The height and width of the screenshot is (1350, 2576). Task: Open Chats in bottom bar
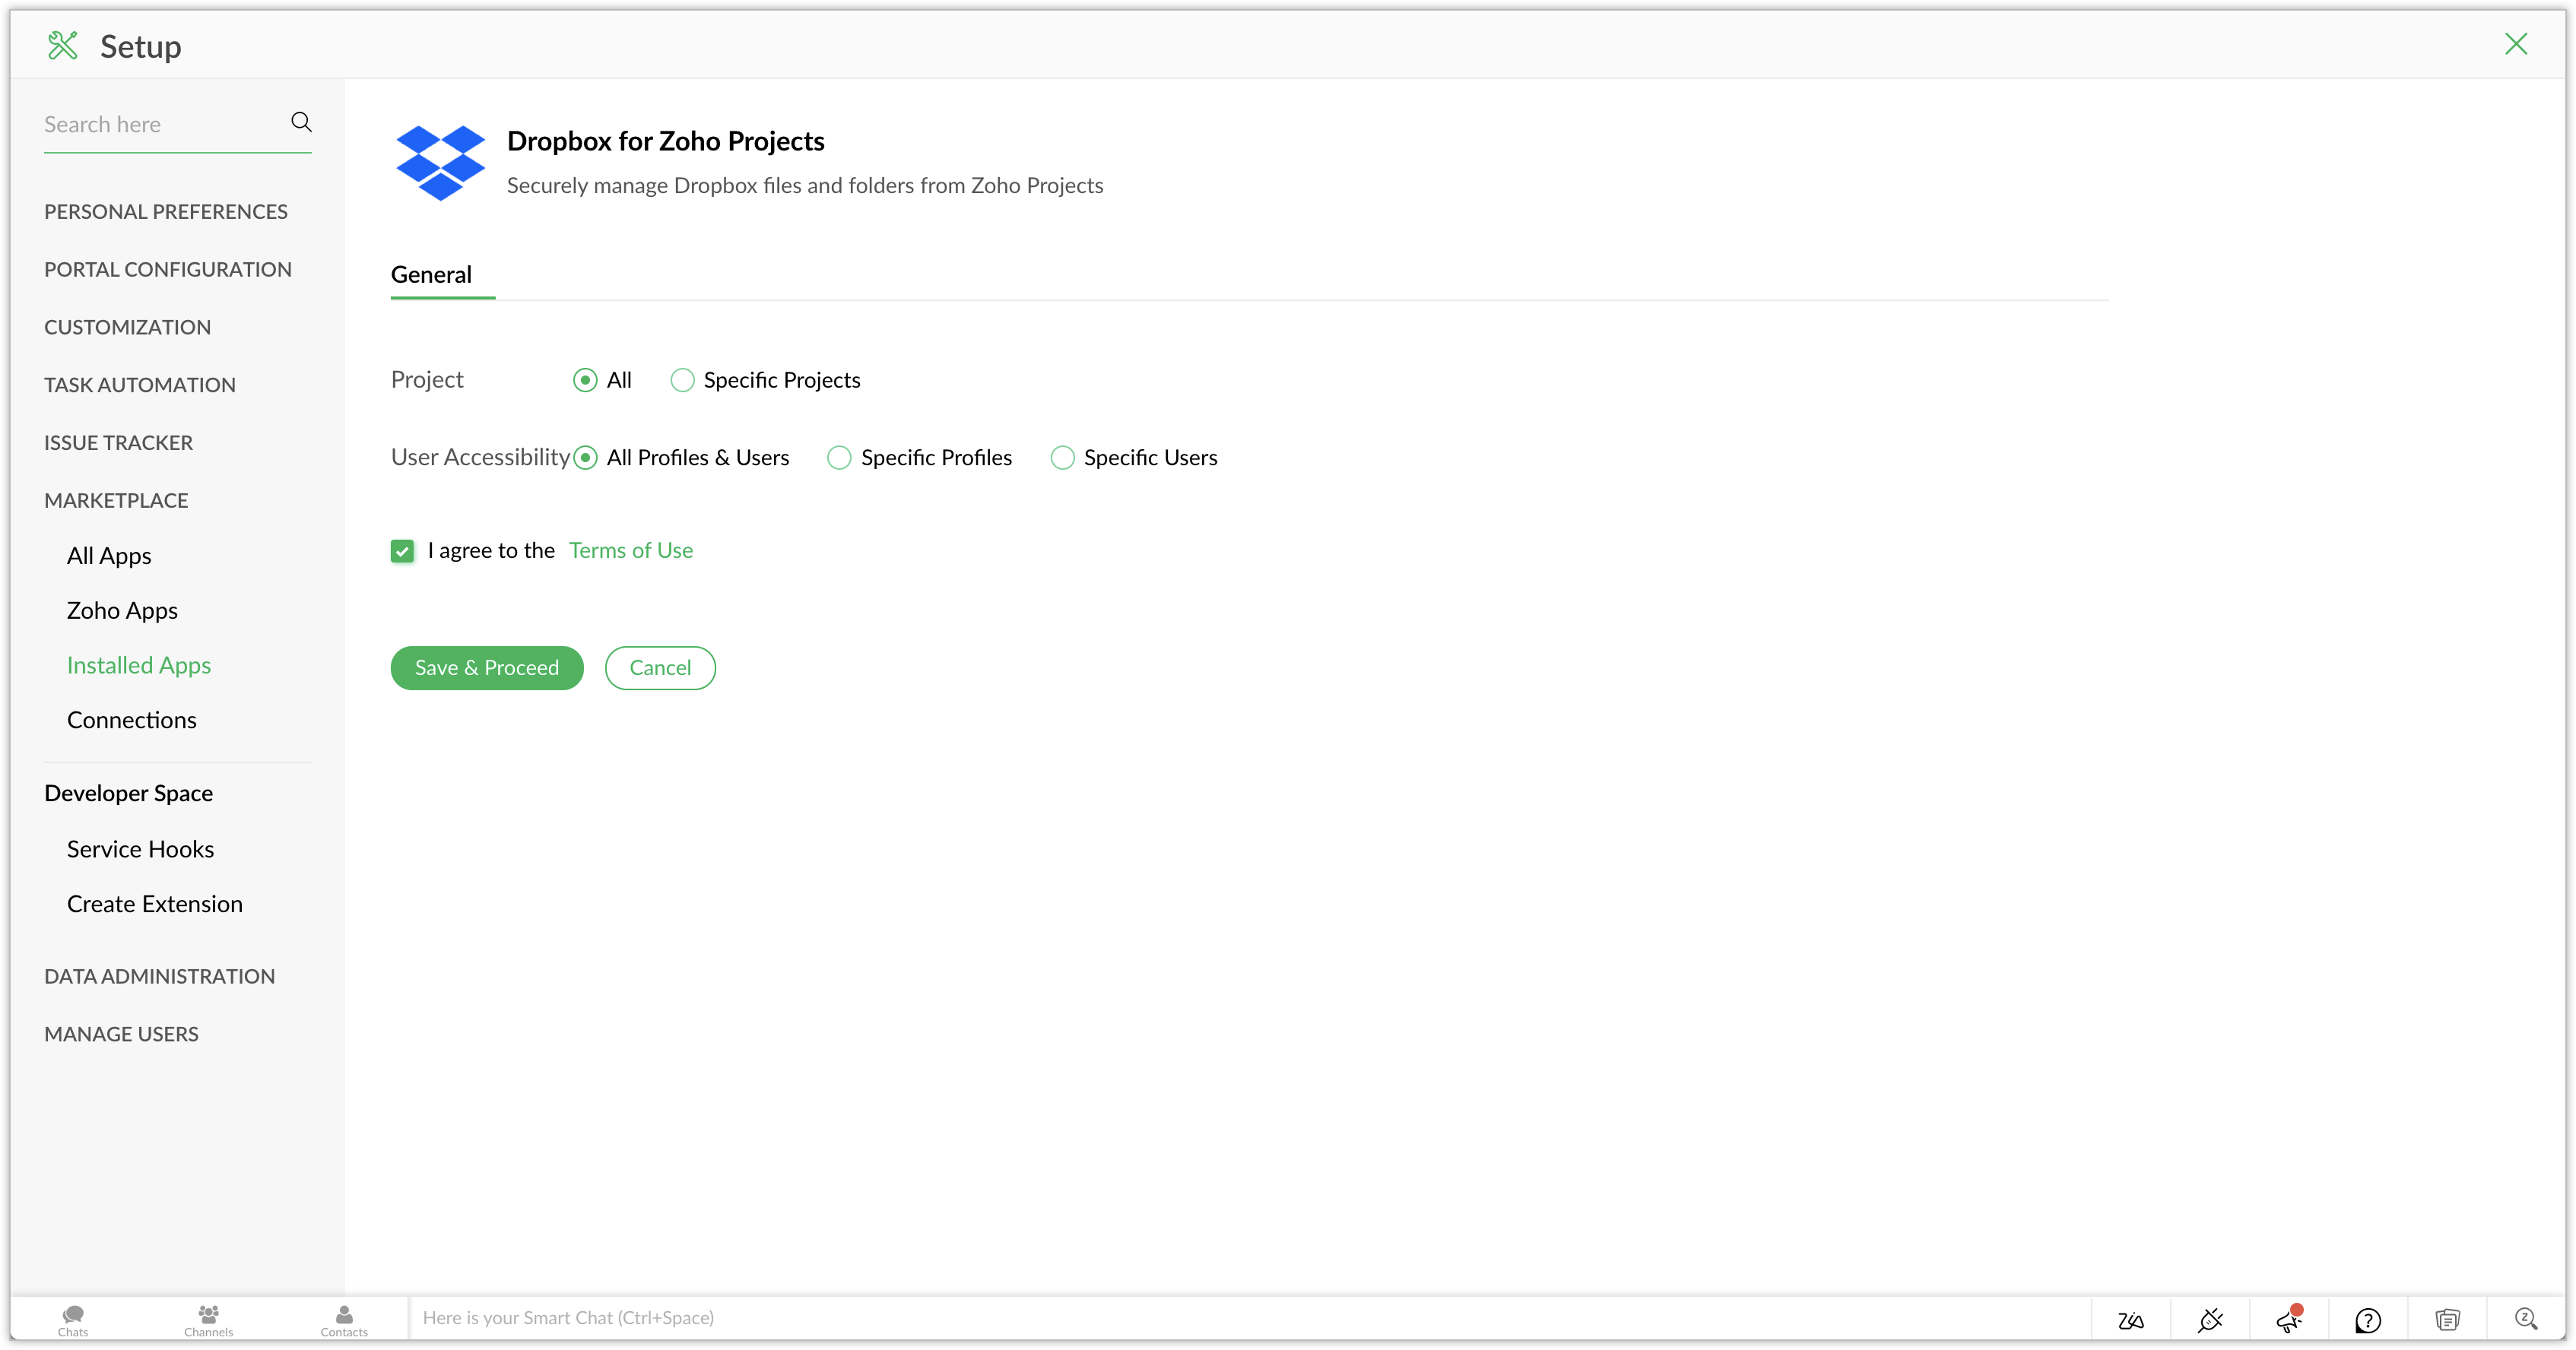coord(73,1320)
